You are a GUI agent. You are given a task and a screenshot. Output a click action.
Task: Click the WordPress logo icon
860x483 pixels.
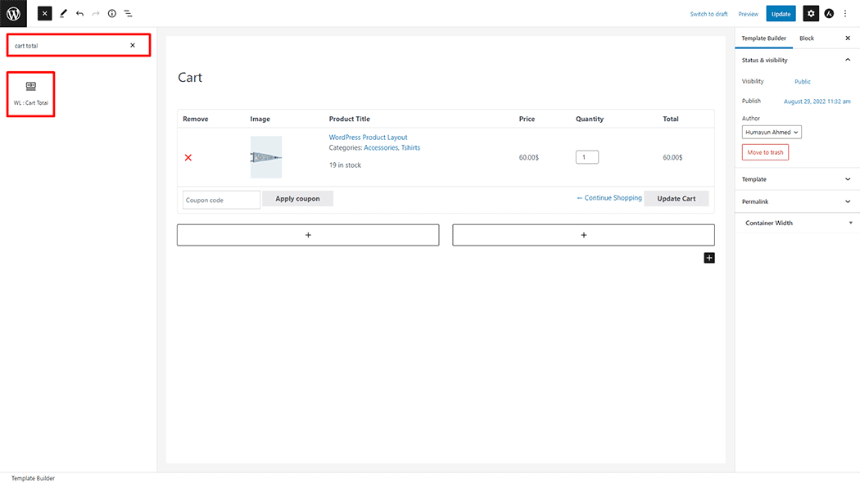[13, 13]
